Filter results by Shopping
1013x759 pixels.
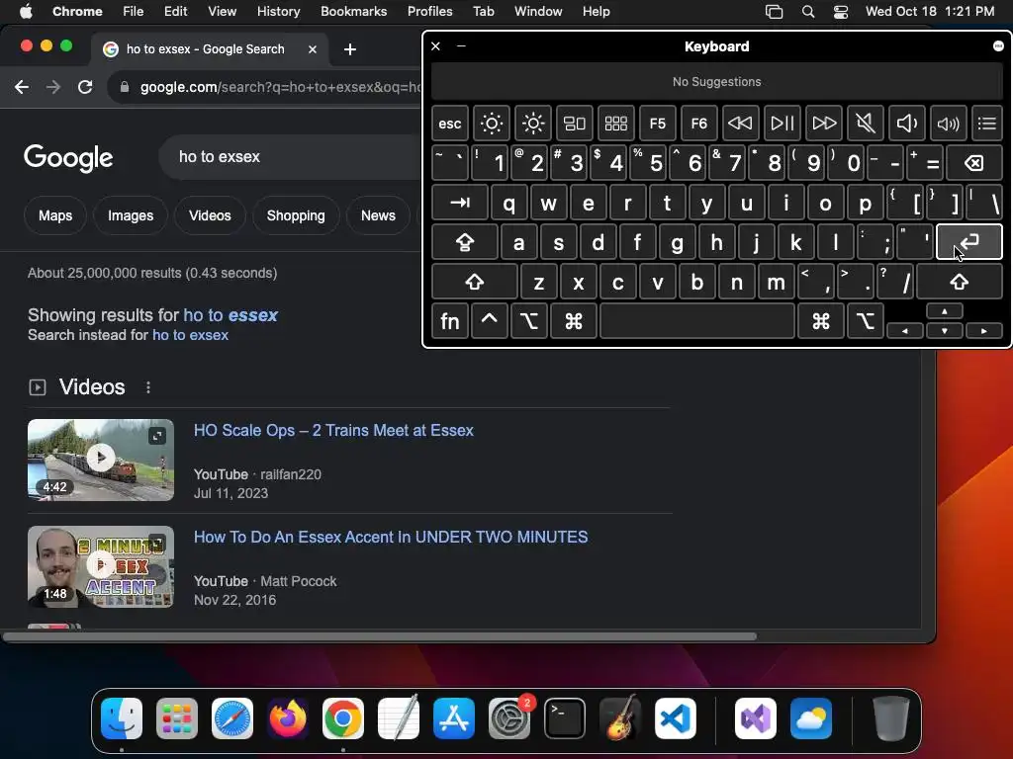(296, 215)
